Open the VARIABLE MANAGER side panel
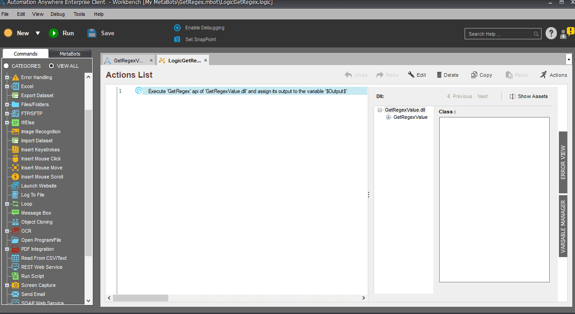Viewport: 575px width, 314px height. 563,226
